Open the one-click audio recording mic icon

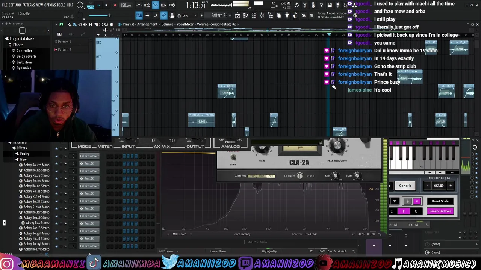[313, 5]
